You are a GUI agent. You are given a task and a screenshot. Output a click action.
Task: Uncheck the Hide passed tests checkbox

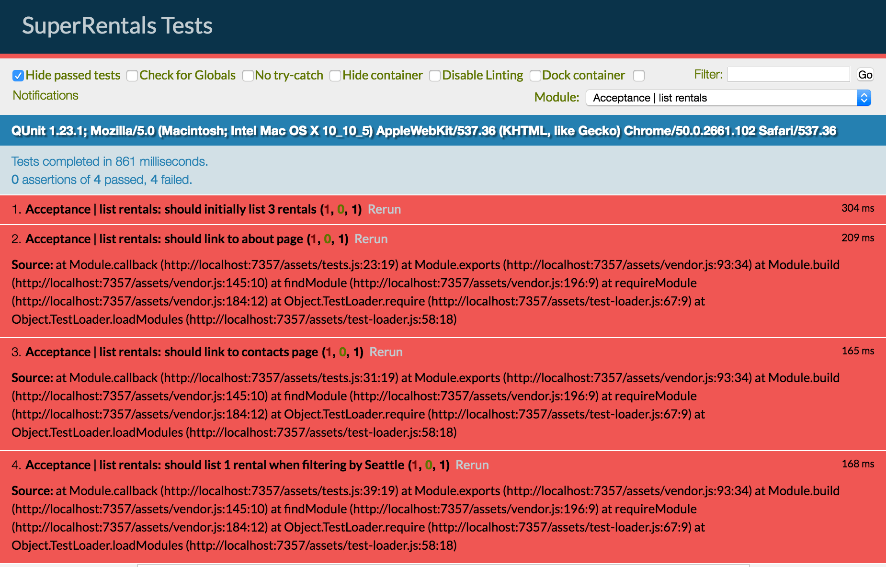pyautogui.click(x=18, y=76)
